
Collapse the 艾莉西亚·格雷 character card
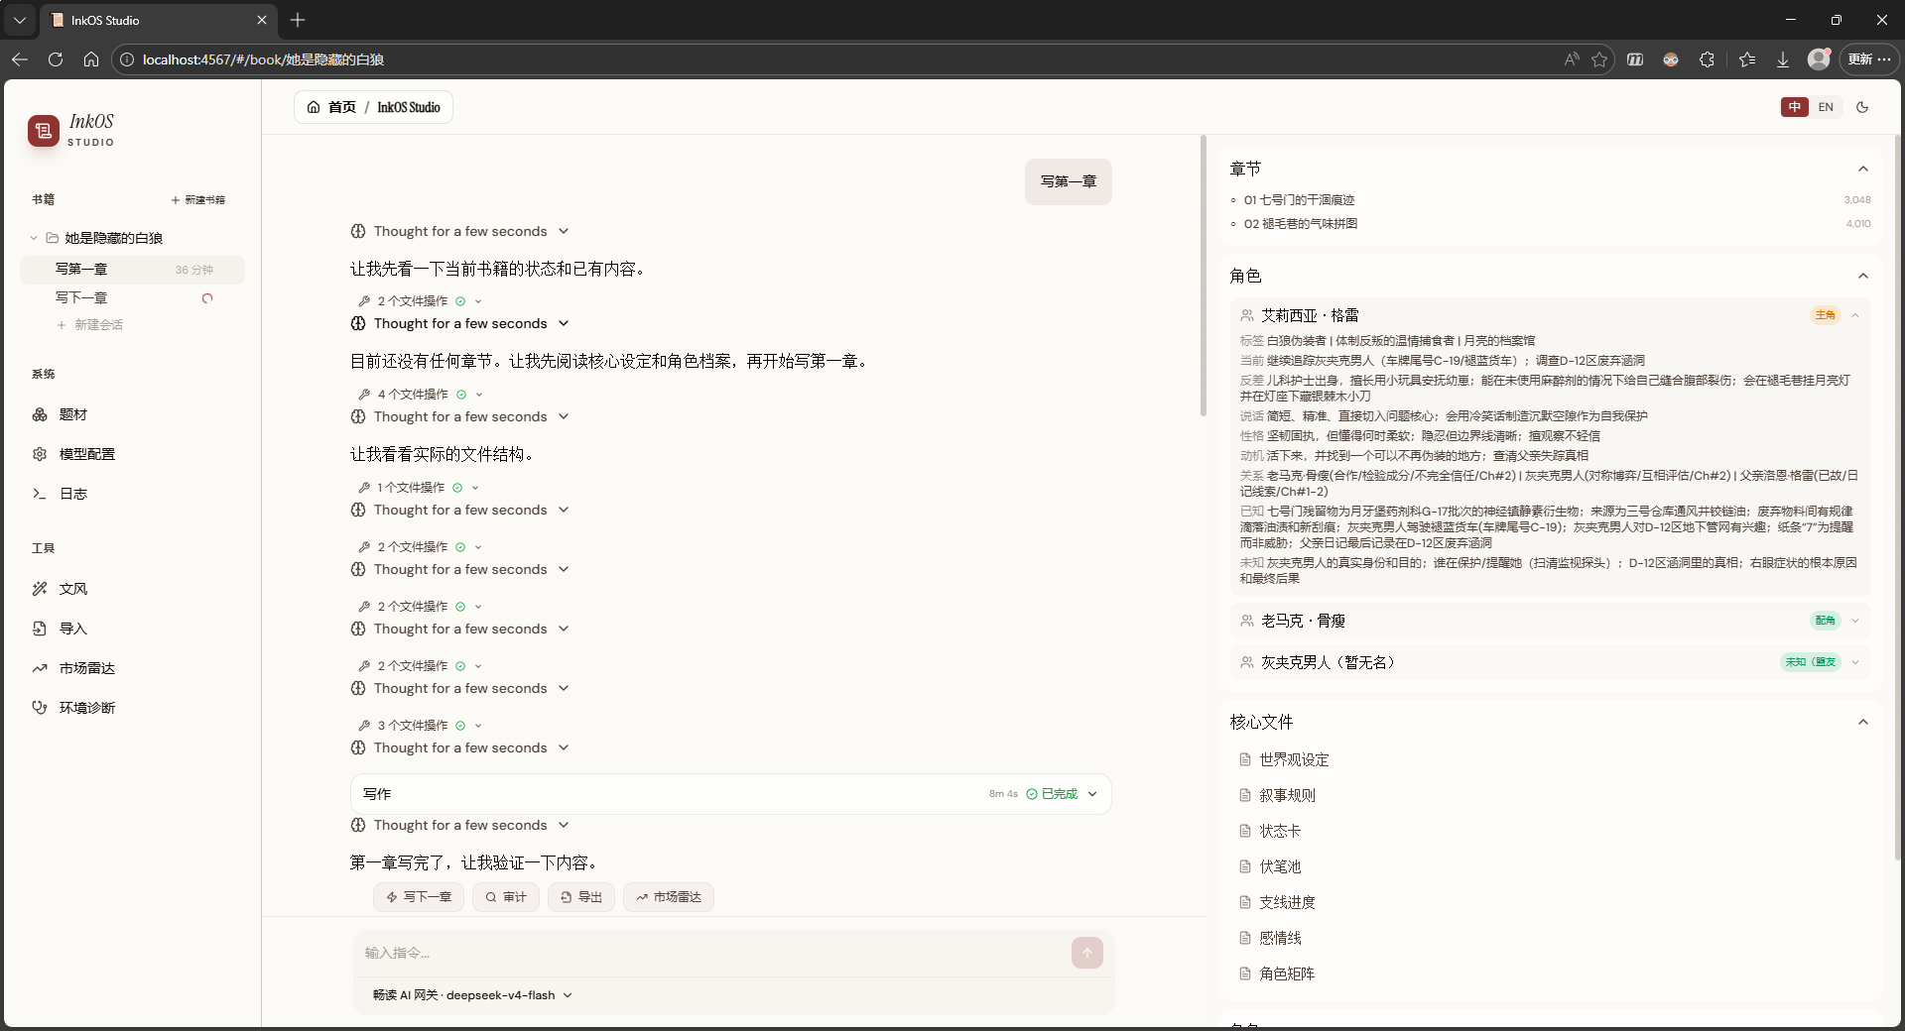1855,315
